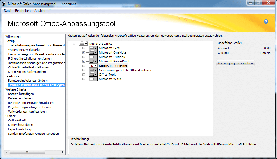Expand the Microsoft Word tree node
The image size is (277, 159).
pyautogui.click(x=84, y=79)
